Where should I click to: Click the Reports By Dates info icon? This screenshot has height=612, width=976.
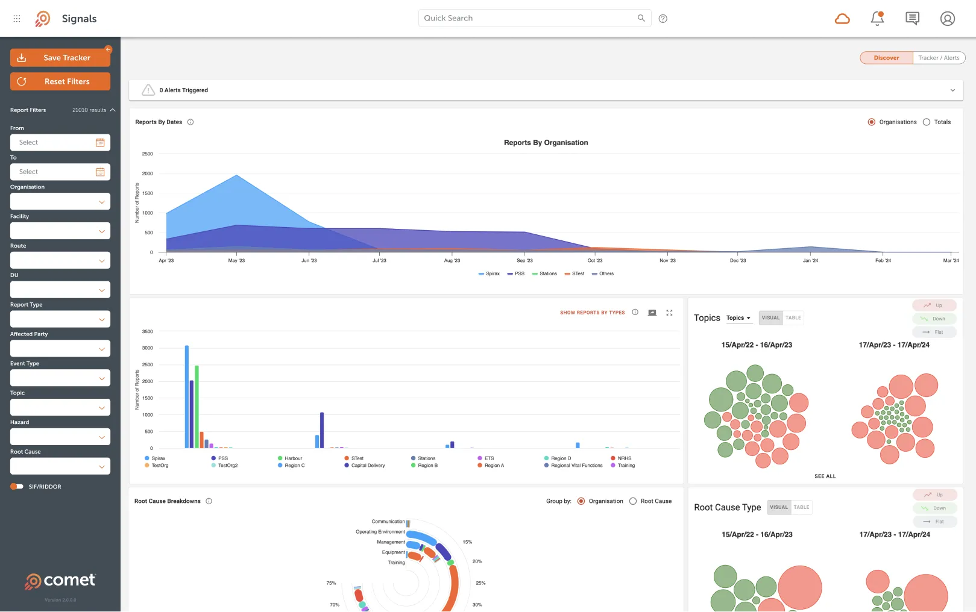click(x=190, y=122)
